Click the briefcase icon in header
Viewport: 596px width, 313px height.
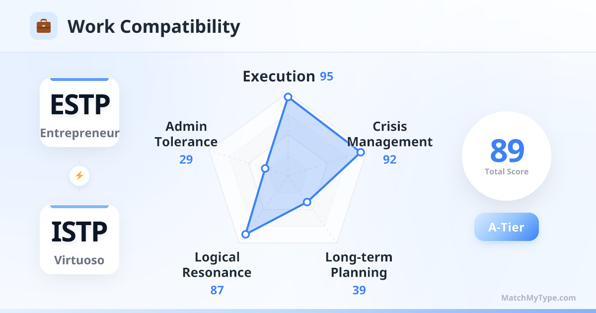(x=44, y=26)
